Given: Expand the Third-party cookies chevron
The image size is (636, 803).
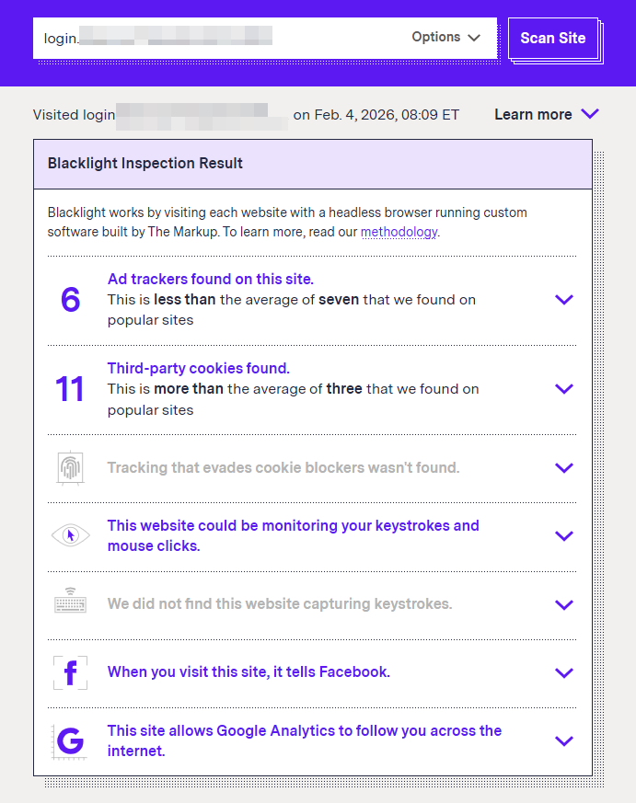Looking at the screenshot, I should (564, 389).
